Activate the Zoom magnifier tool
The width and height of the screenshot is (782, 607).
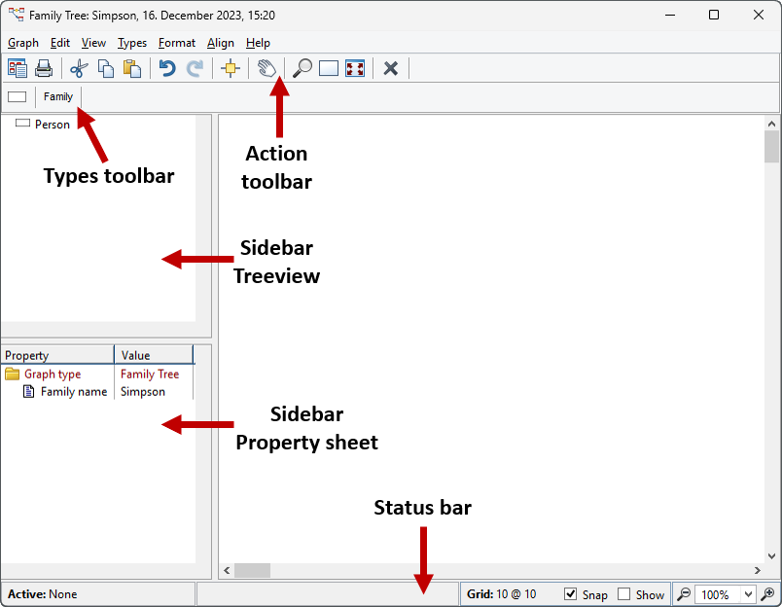point(302,68)
